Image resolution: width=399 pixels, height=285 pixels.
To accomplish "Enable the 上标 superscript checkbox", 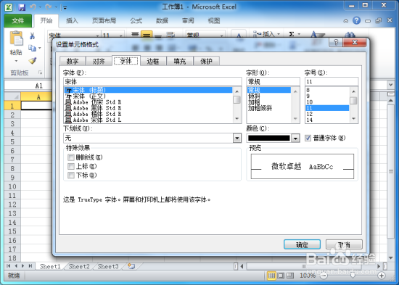I will (x=71, y=166).
